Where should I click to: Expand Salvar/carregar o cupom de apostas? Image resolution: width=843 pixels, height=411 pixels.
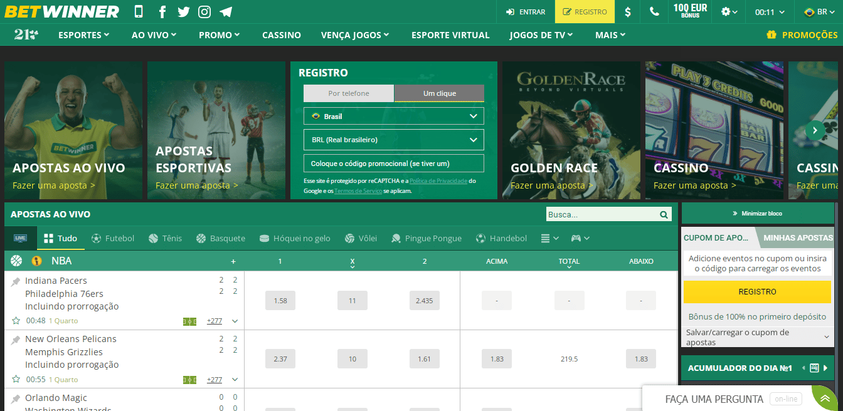(758, 337)
